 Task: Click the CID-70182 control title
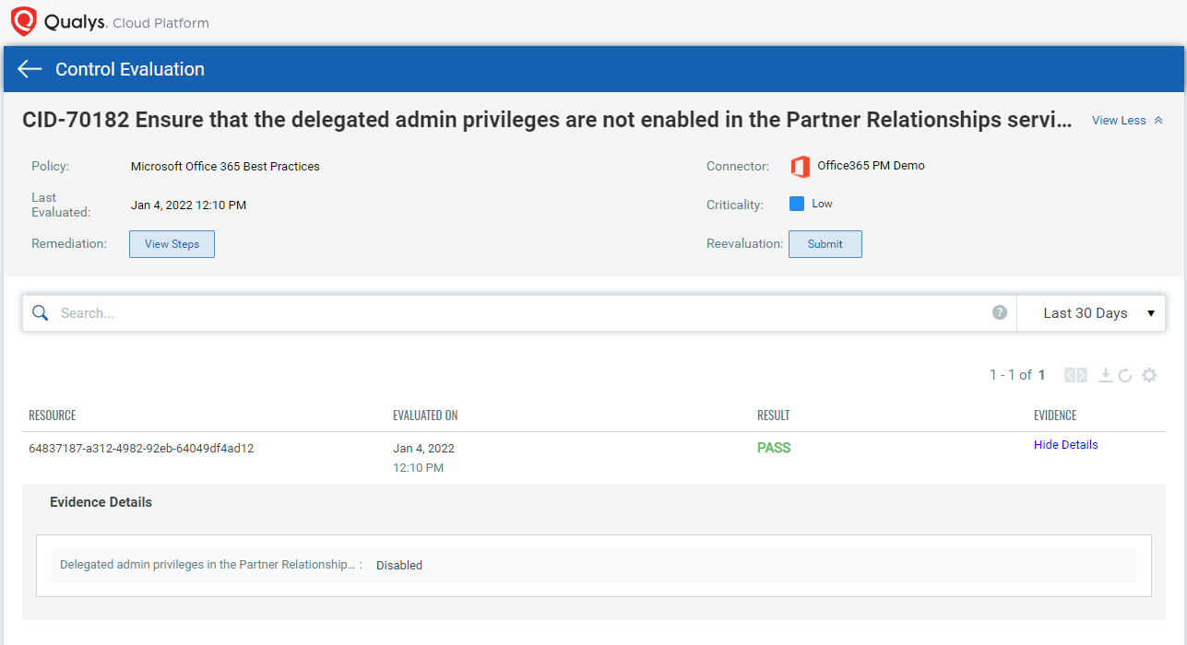548,120
